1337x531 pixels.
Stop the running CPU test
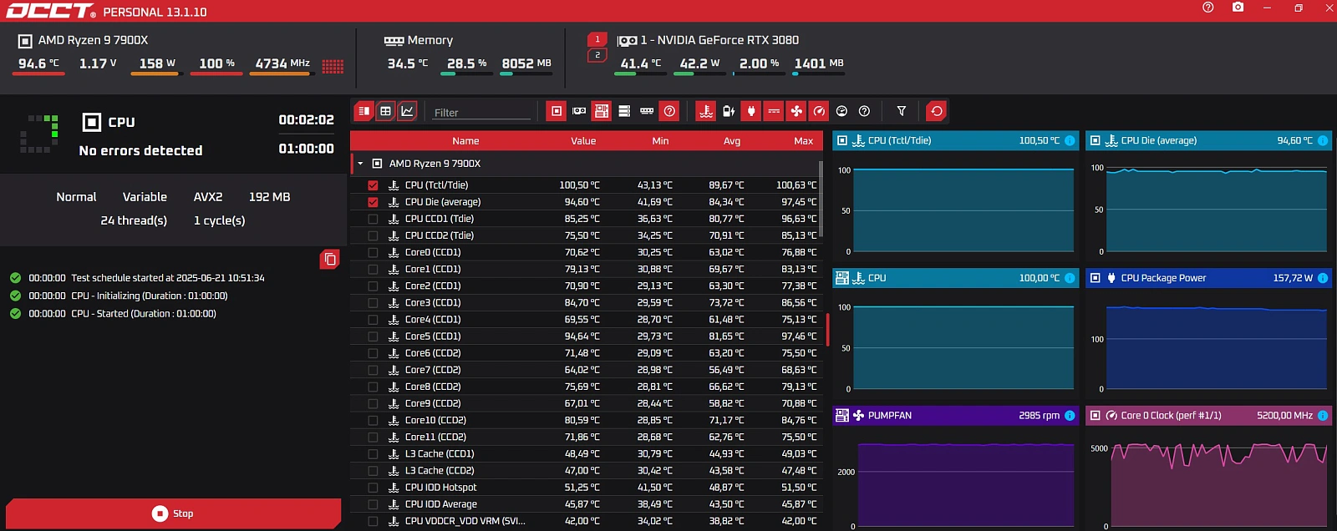tap(173, 513)
